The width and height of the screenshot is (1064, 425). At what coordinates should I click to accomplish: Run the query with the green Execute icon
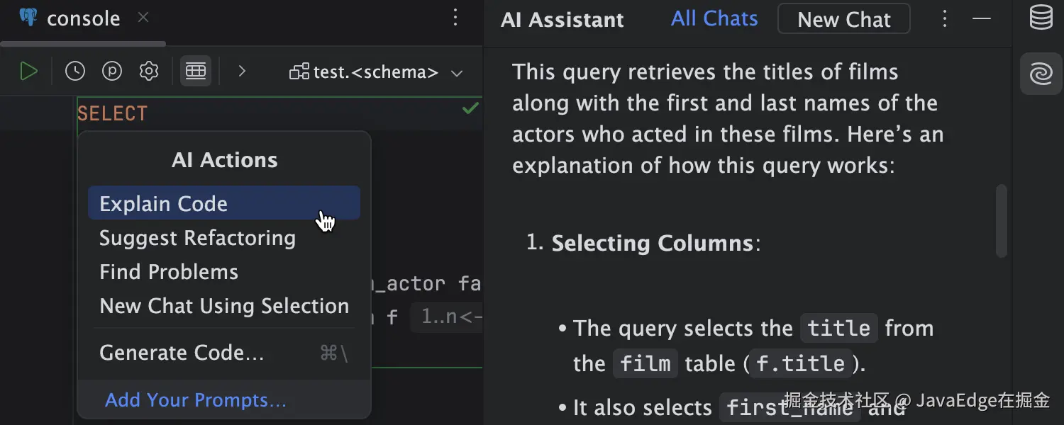[28, 71]
